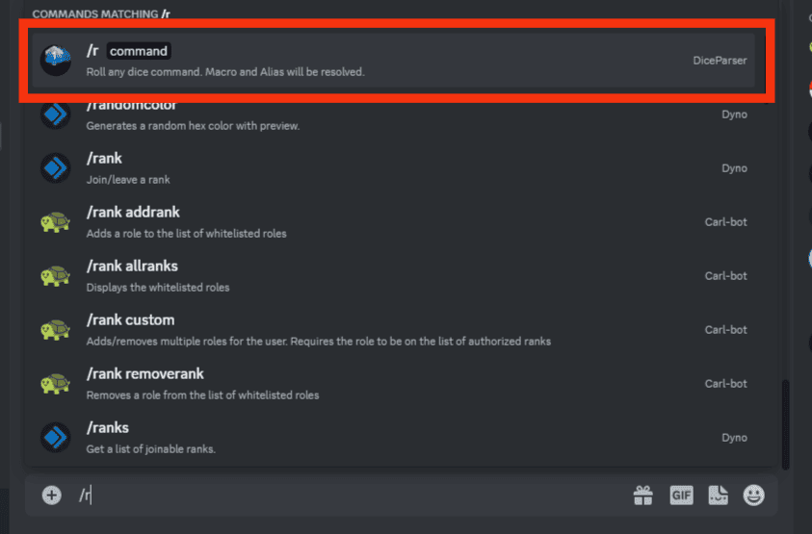Select the /rank custom command

[393, 330]
